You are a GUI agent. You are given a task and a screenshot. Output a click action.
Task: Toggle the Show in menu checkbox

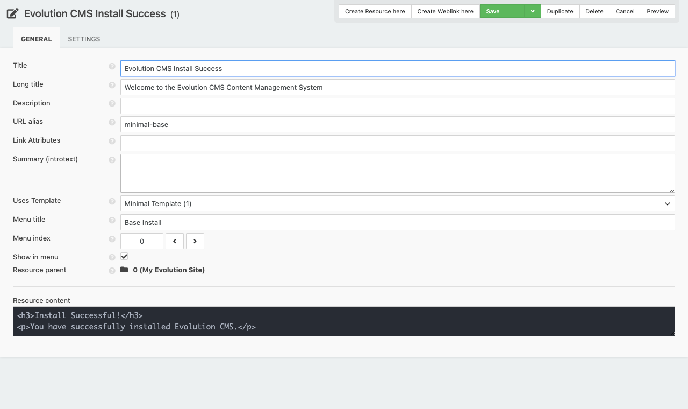(x=124, y=257)
